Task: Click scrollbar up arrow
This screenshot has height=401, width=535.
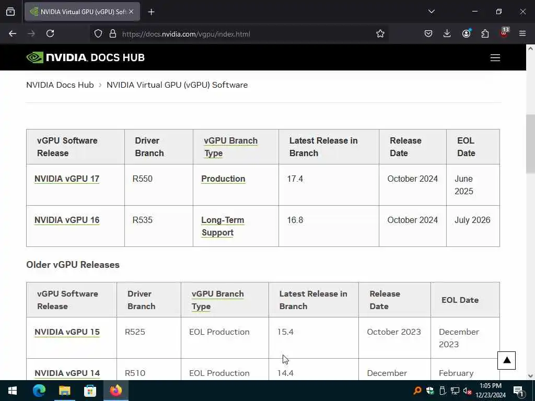Action: coord(530,49)
